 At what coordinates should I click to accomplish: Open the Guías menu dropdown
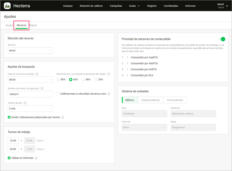(x=134, y=6)
